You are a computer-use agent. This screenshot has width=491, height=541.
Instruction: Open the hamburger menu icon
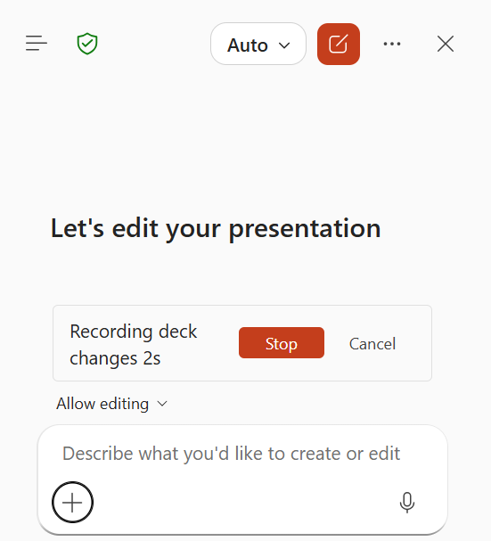coord(37,44)
